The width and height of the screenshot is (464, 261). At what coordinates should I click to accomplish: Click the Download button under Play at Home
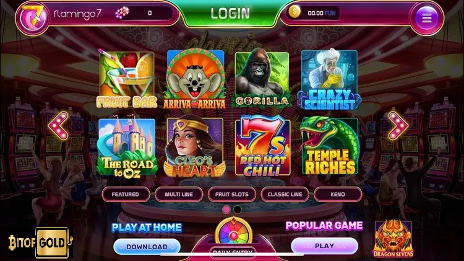click(147, 247)
